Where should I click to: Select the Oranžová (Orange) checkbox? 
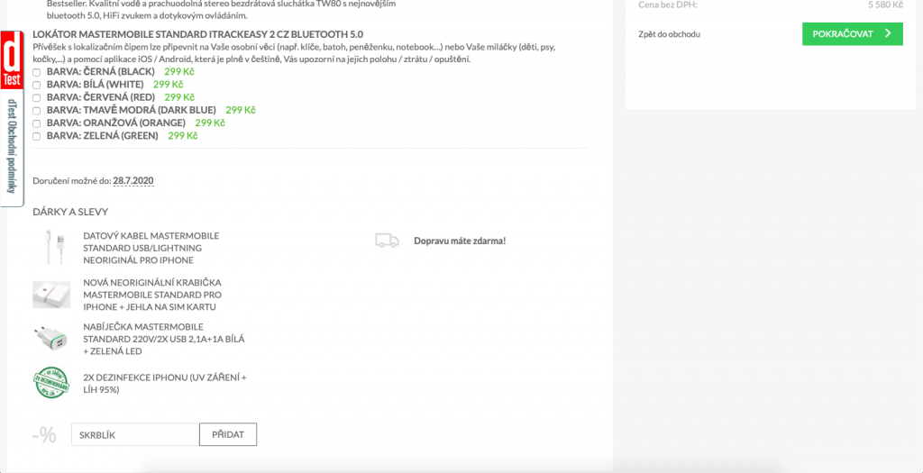(x=36, y=123)
